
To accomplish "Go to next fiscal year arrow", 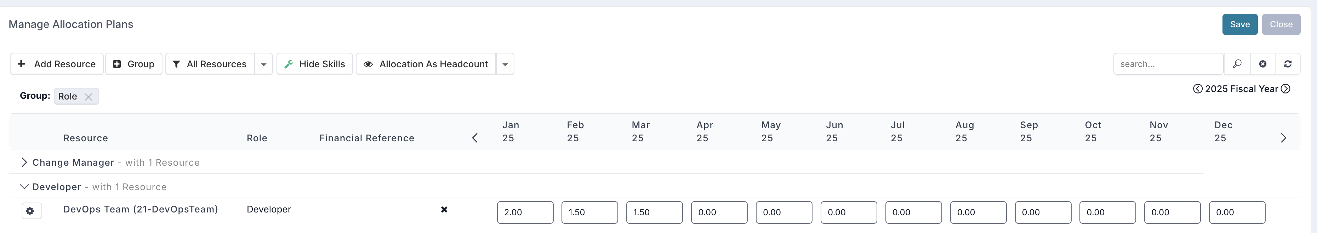I will tap(1285, 89).
